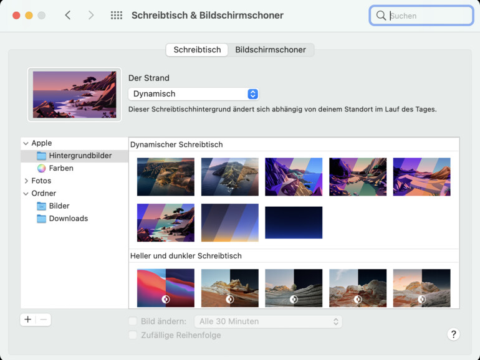Click the Ordner sidebar label
This screenshot has width=480, height=360.
[44, 193]
